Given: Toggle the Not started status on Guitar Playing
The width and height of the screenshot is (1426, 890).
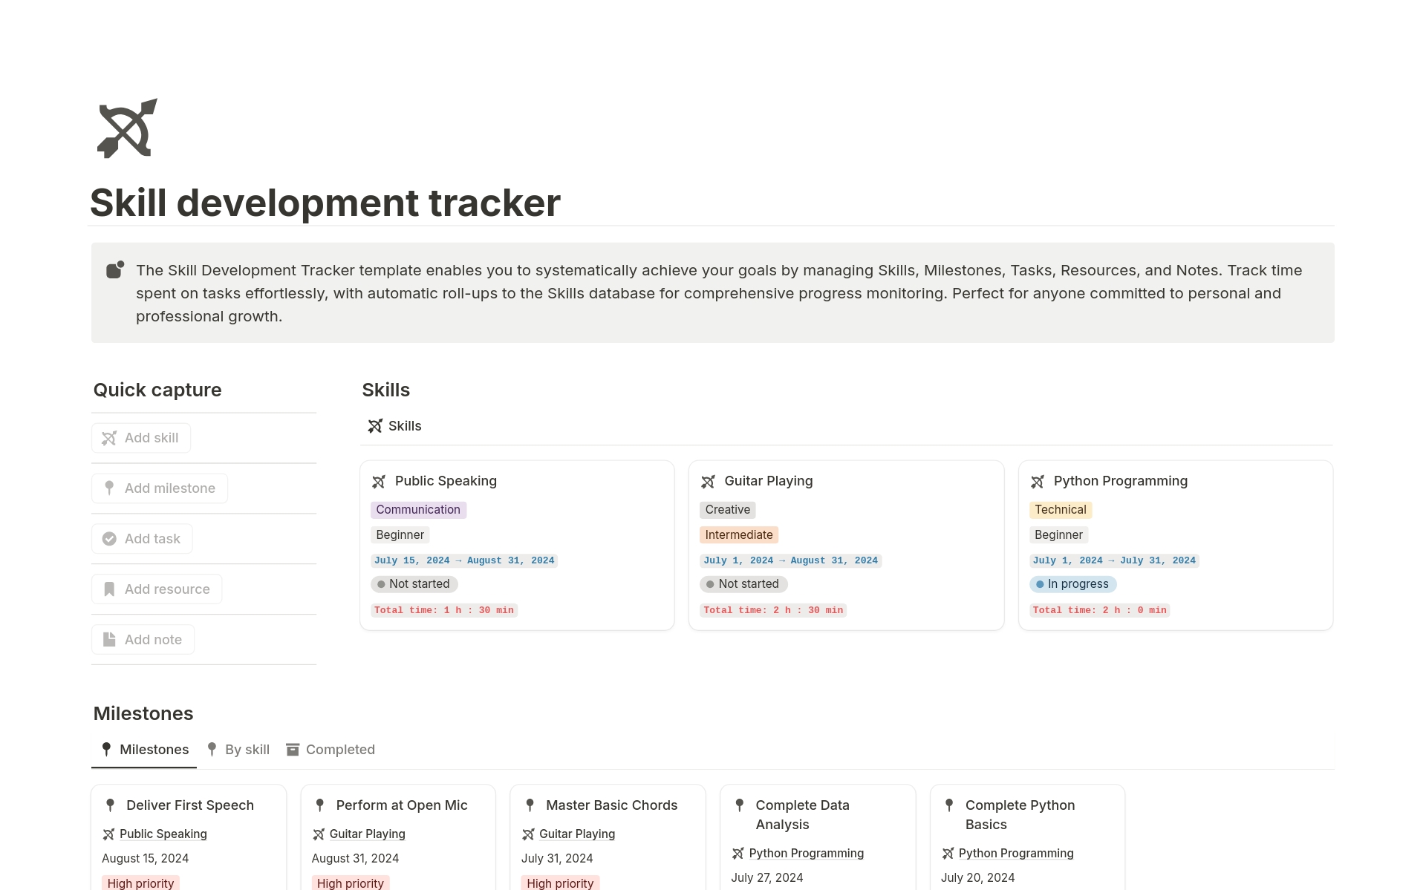Looking at the screenshot, I should [x=742, y=584].
